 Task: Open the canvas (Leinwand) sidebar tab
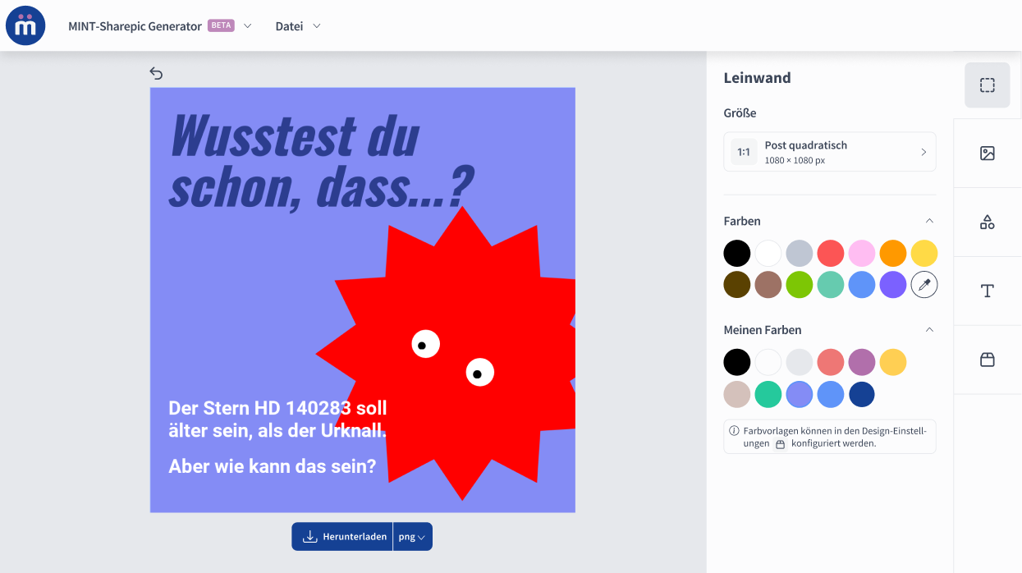(x=987, y=85)
